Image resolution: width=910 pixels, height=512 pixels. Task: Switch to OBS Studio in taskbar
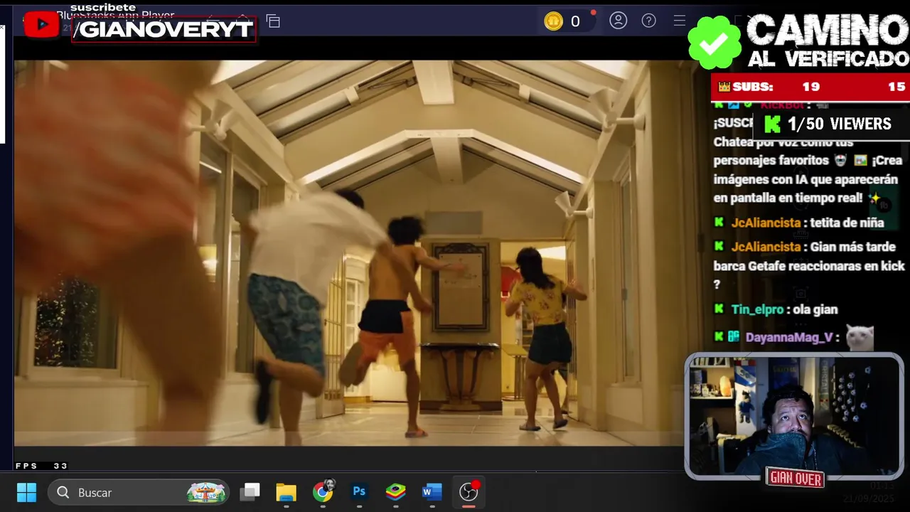(469, 492)
